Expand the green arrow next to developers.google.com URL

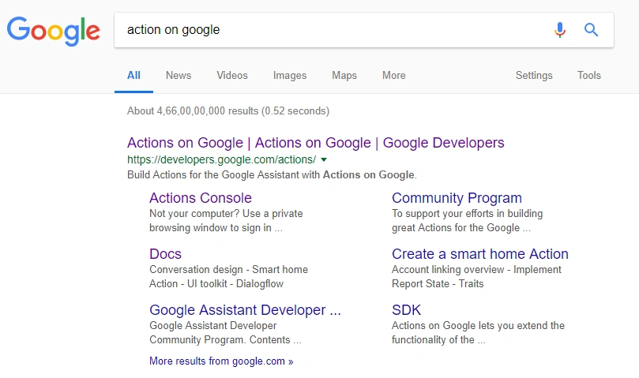click(324, 159)
